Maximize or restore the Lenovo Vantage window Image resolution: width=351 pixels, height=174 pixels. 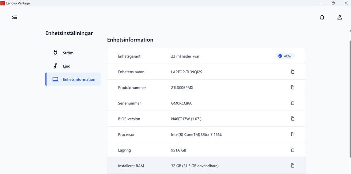pyautogui.click(x=333, y=3)
